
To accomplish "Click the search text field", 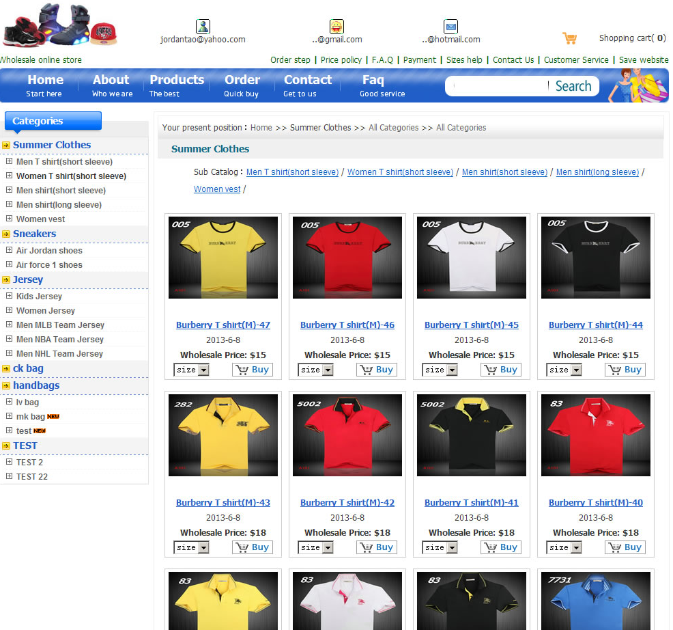I will [500, 86].
